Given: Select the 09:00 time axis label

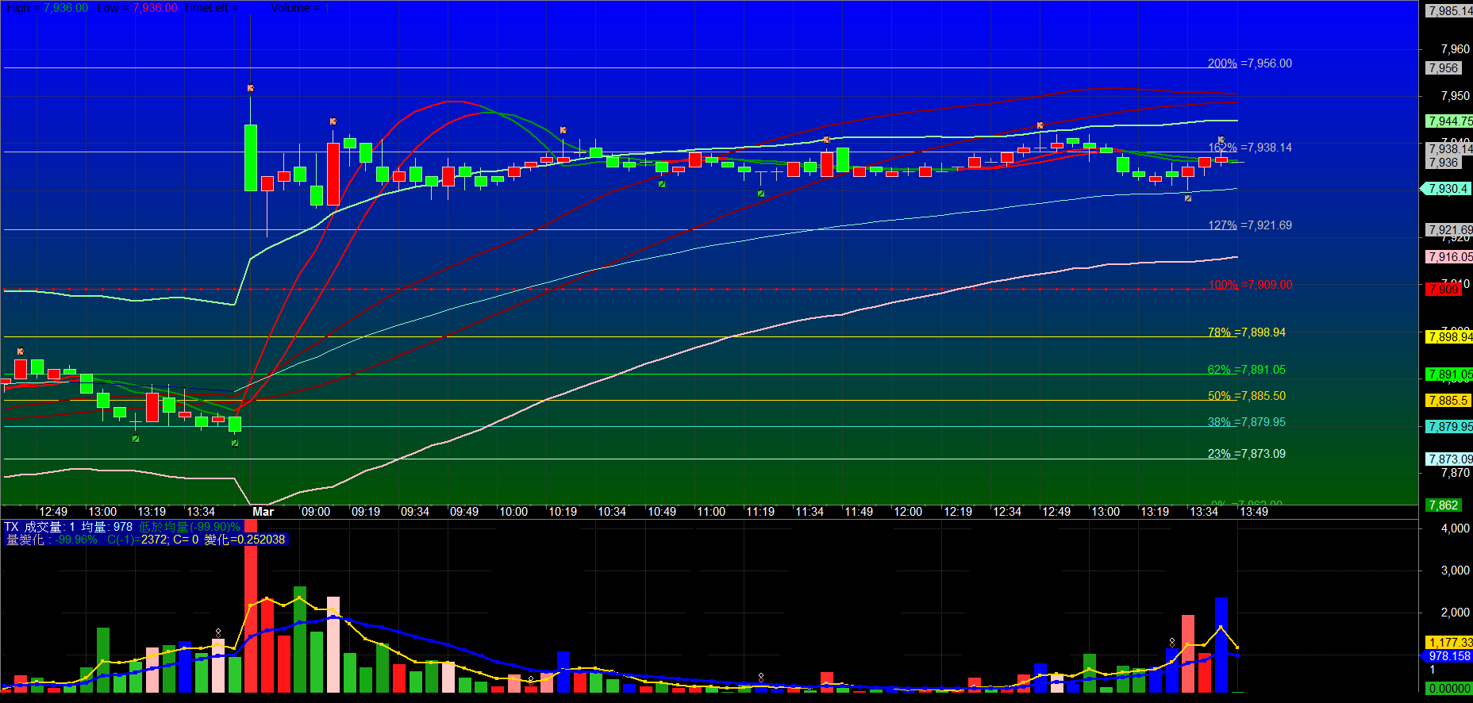Looking at the screenshot, I should pyautogui.click(x=316, y=512).
